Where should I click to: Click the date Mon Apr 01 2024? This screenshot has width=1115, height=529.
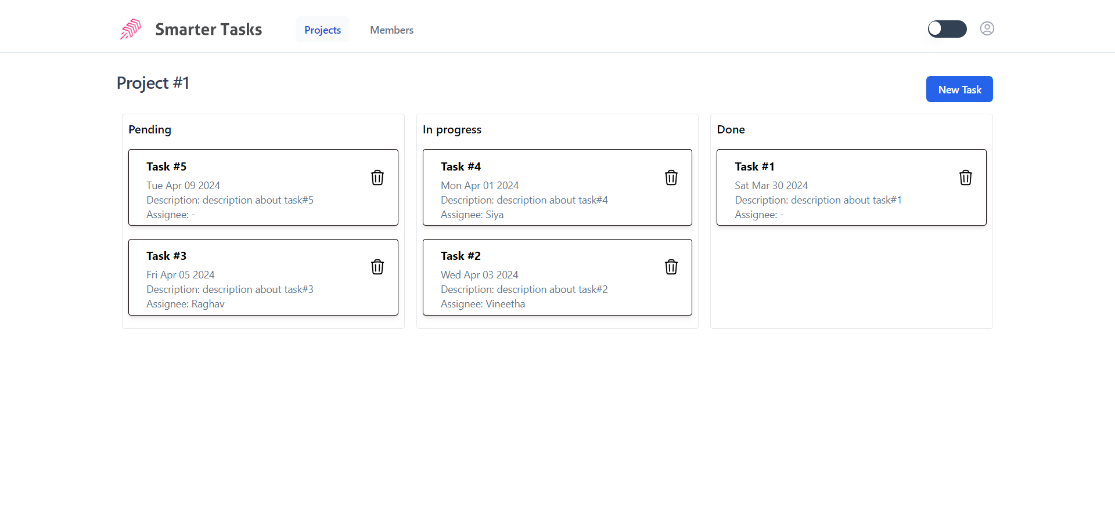click(x=480, y=186)
